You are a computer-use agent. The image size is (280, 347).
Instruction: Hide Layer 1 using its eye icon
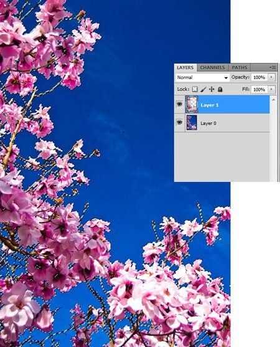179,104
